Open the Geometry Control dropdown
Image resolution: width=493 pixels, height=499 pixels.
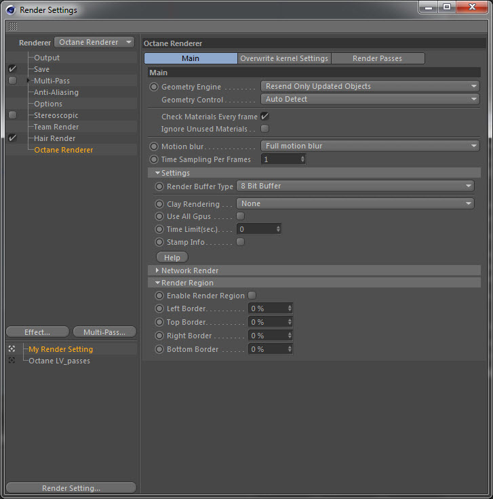click(x=370, y=99)
